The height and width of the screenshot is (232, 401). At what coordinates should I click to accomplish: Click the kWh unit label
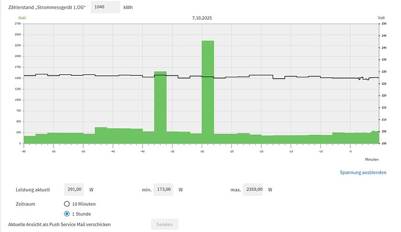click(128, 8)
